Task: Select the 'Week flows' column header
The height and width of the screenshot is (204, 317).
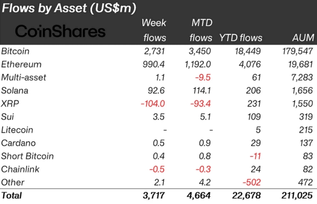Action: (x=154, y=30)
